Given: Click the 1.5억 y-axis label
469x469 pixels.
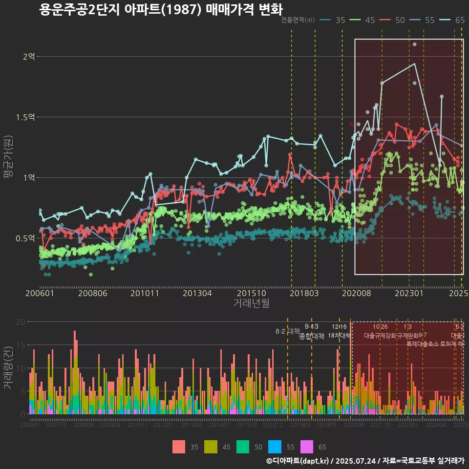Looking at the screenshot, I should (25, 117).
